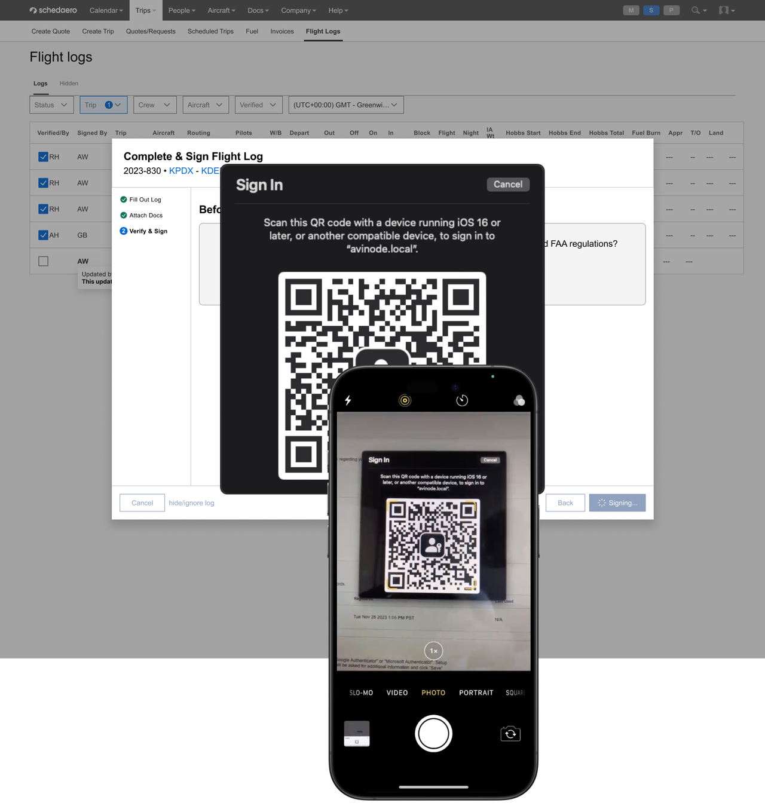Open the Company menu
Screen dimensions: 765x812
[x=299, y=10]
